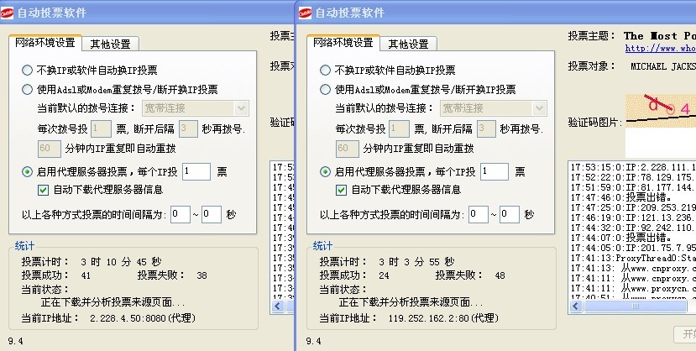Click second interval seconds field in right window
The height and width of the screenshot is (351, 696).
pos(510,214)
